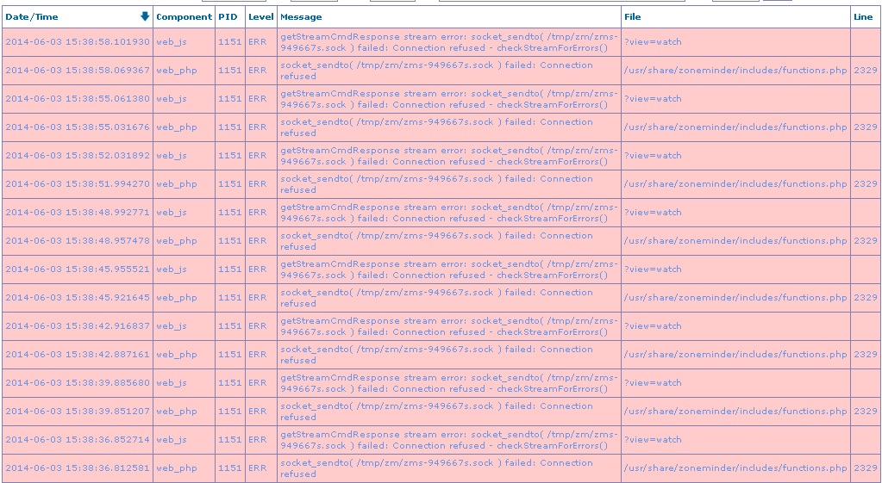Click ?view=watch file in the 15:38:55.061380 row
This screenshot has height=483, width=882.
(x=653, y=98)
